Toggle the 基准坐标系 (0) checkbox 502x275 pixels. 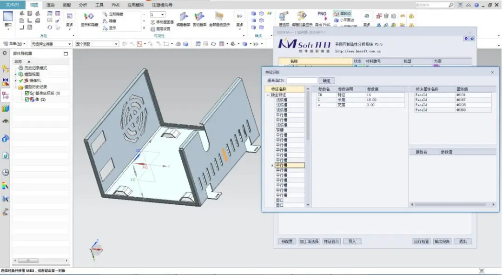tap(27, 93)
